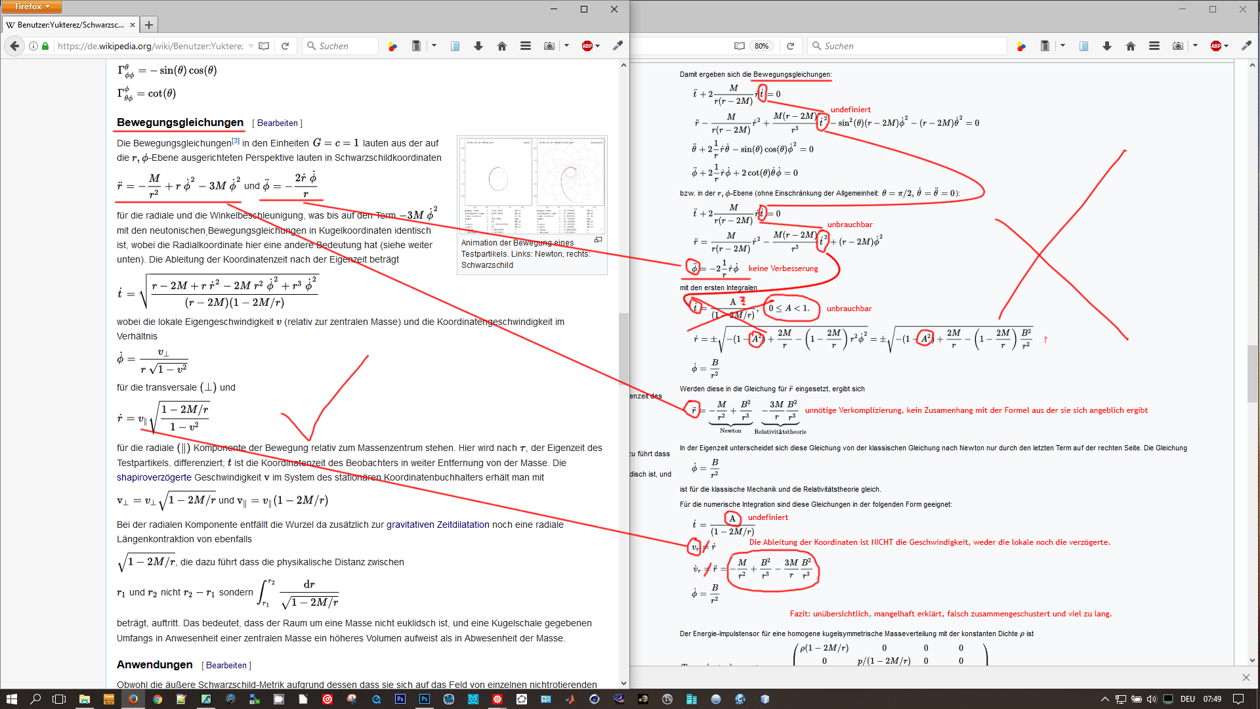The height and width of the screenshot is (709, 1260).
Task: Open the shapiroverzögerte link
Action: click(x=154, y=478)
